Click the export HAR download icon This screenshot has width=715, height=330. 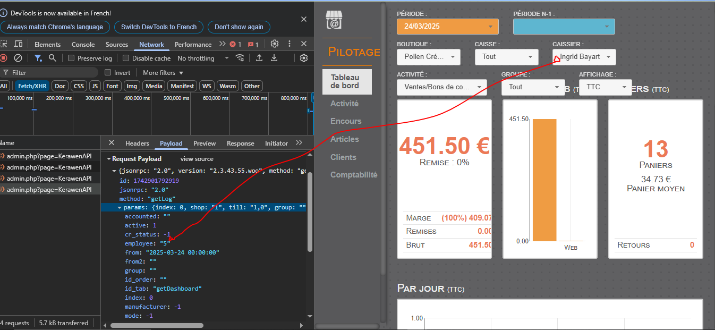tap(275, 58)
